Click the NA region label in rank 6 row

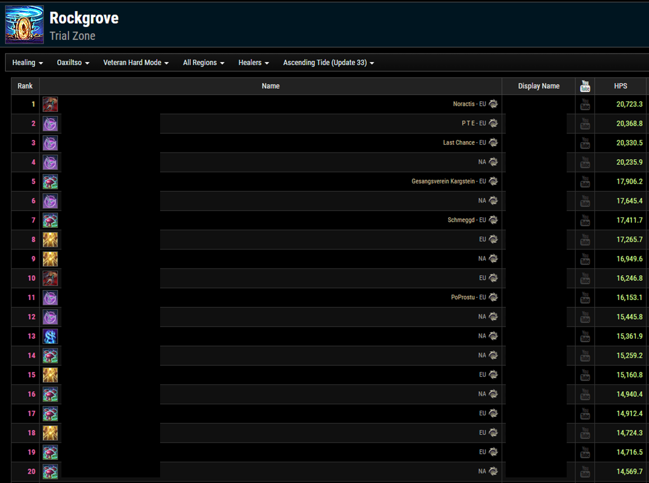click(482, 200)
